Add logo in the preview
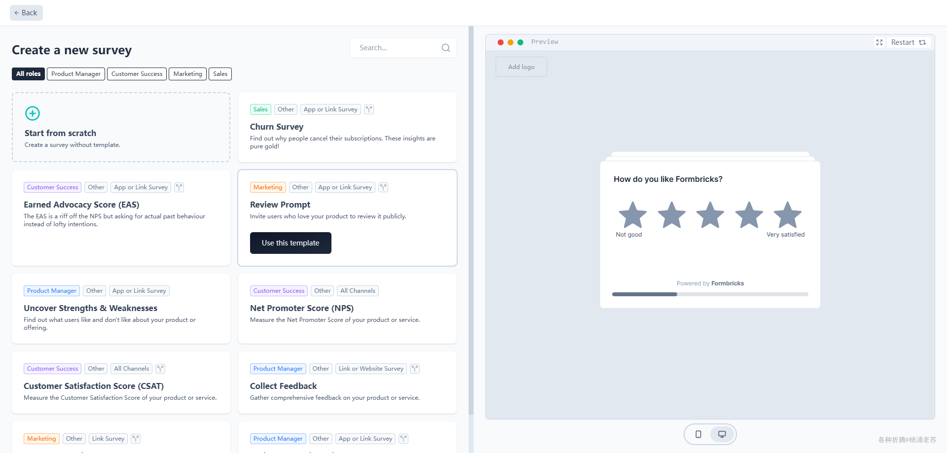 point(521,67)
